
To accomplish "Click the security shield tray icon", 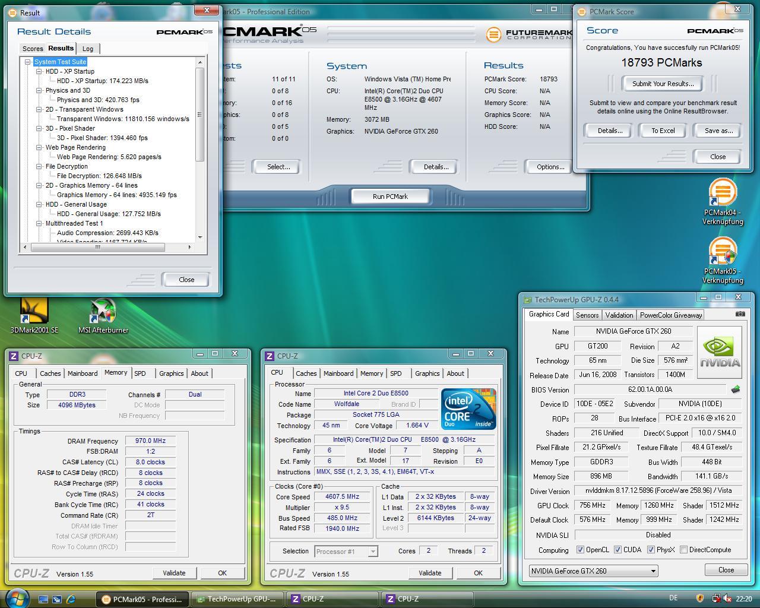I will click(699, 598).
